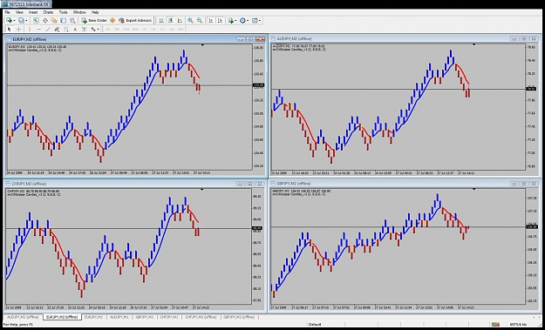The image size is (545, 330).
Task: Open the Help menu
Action: (x=95, y=12)
